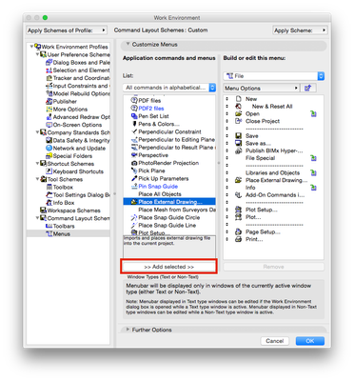
Task: Click the Perspective command icon
Action: (x=134, y=155)
